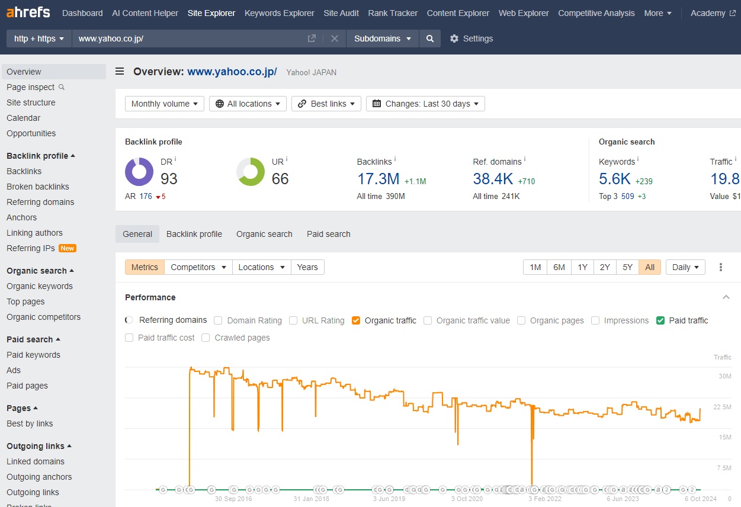Click the link icon in Best links

(x=302, y=104)
